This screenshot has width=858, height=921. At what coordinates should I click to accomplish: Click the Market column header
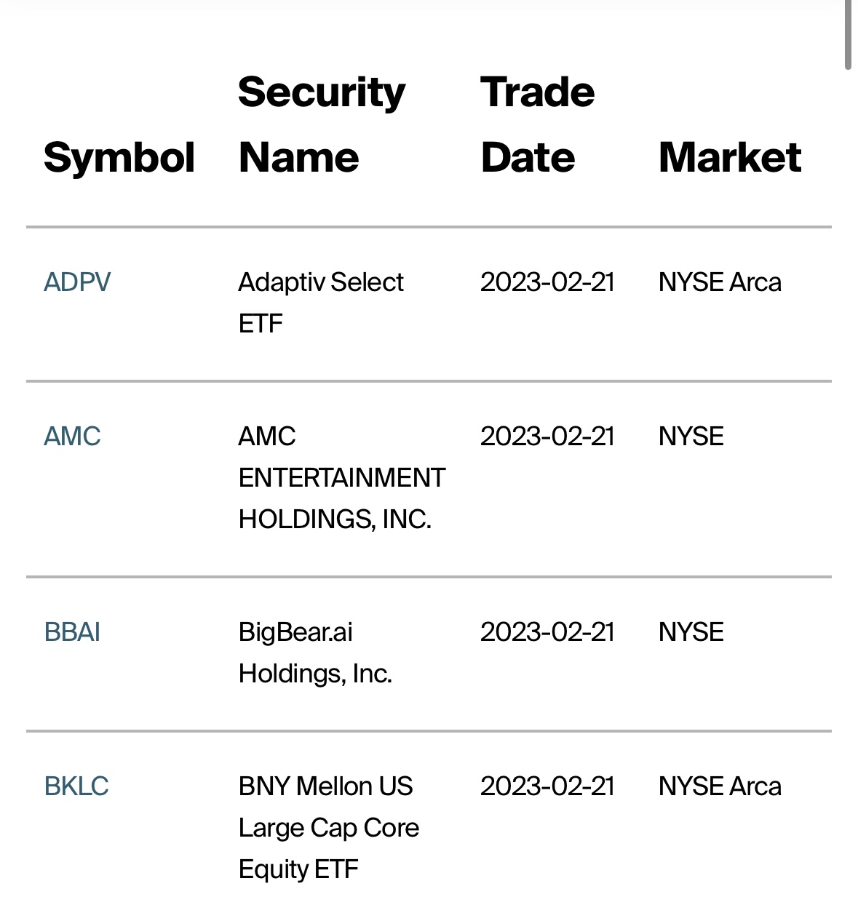pos(729,158)
